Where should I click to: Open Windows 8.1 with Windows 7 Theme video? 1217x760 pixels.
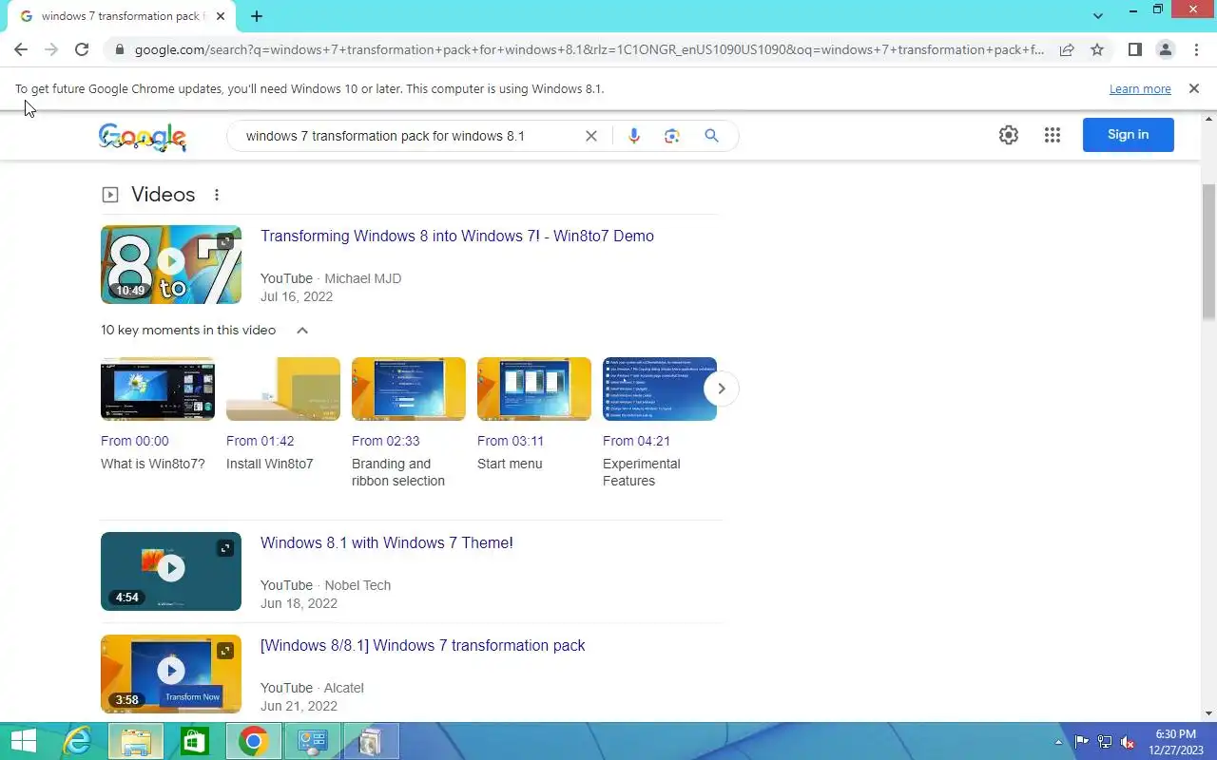[387, 542]
